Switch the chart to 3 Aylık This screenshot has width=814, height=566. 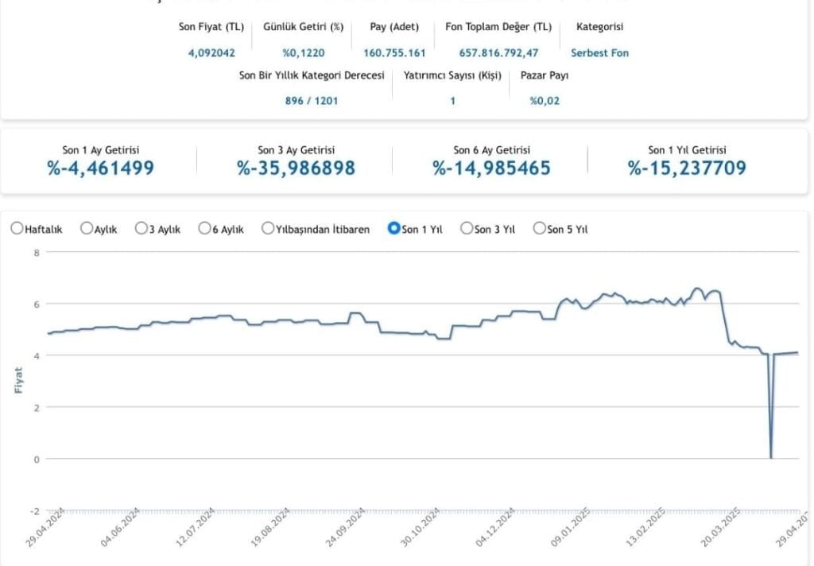pyautogui.click(x=141, y=229)
